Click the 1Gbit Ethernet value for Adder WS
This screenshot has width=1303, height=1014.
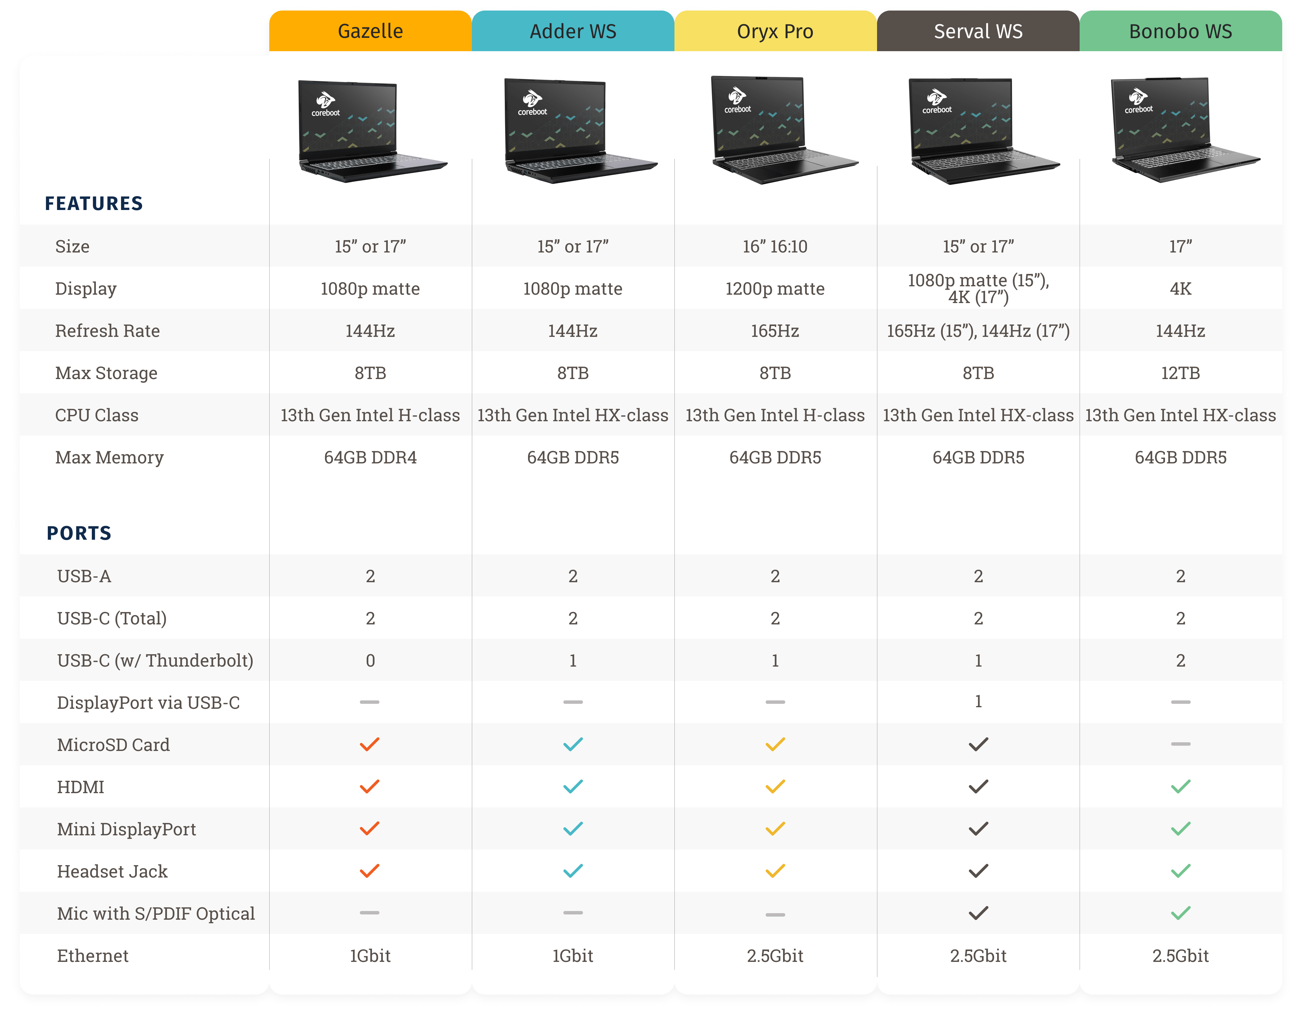pos(573,956)
